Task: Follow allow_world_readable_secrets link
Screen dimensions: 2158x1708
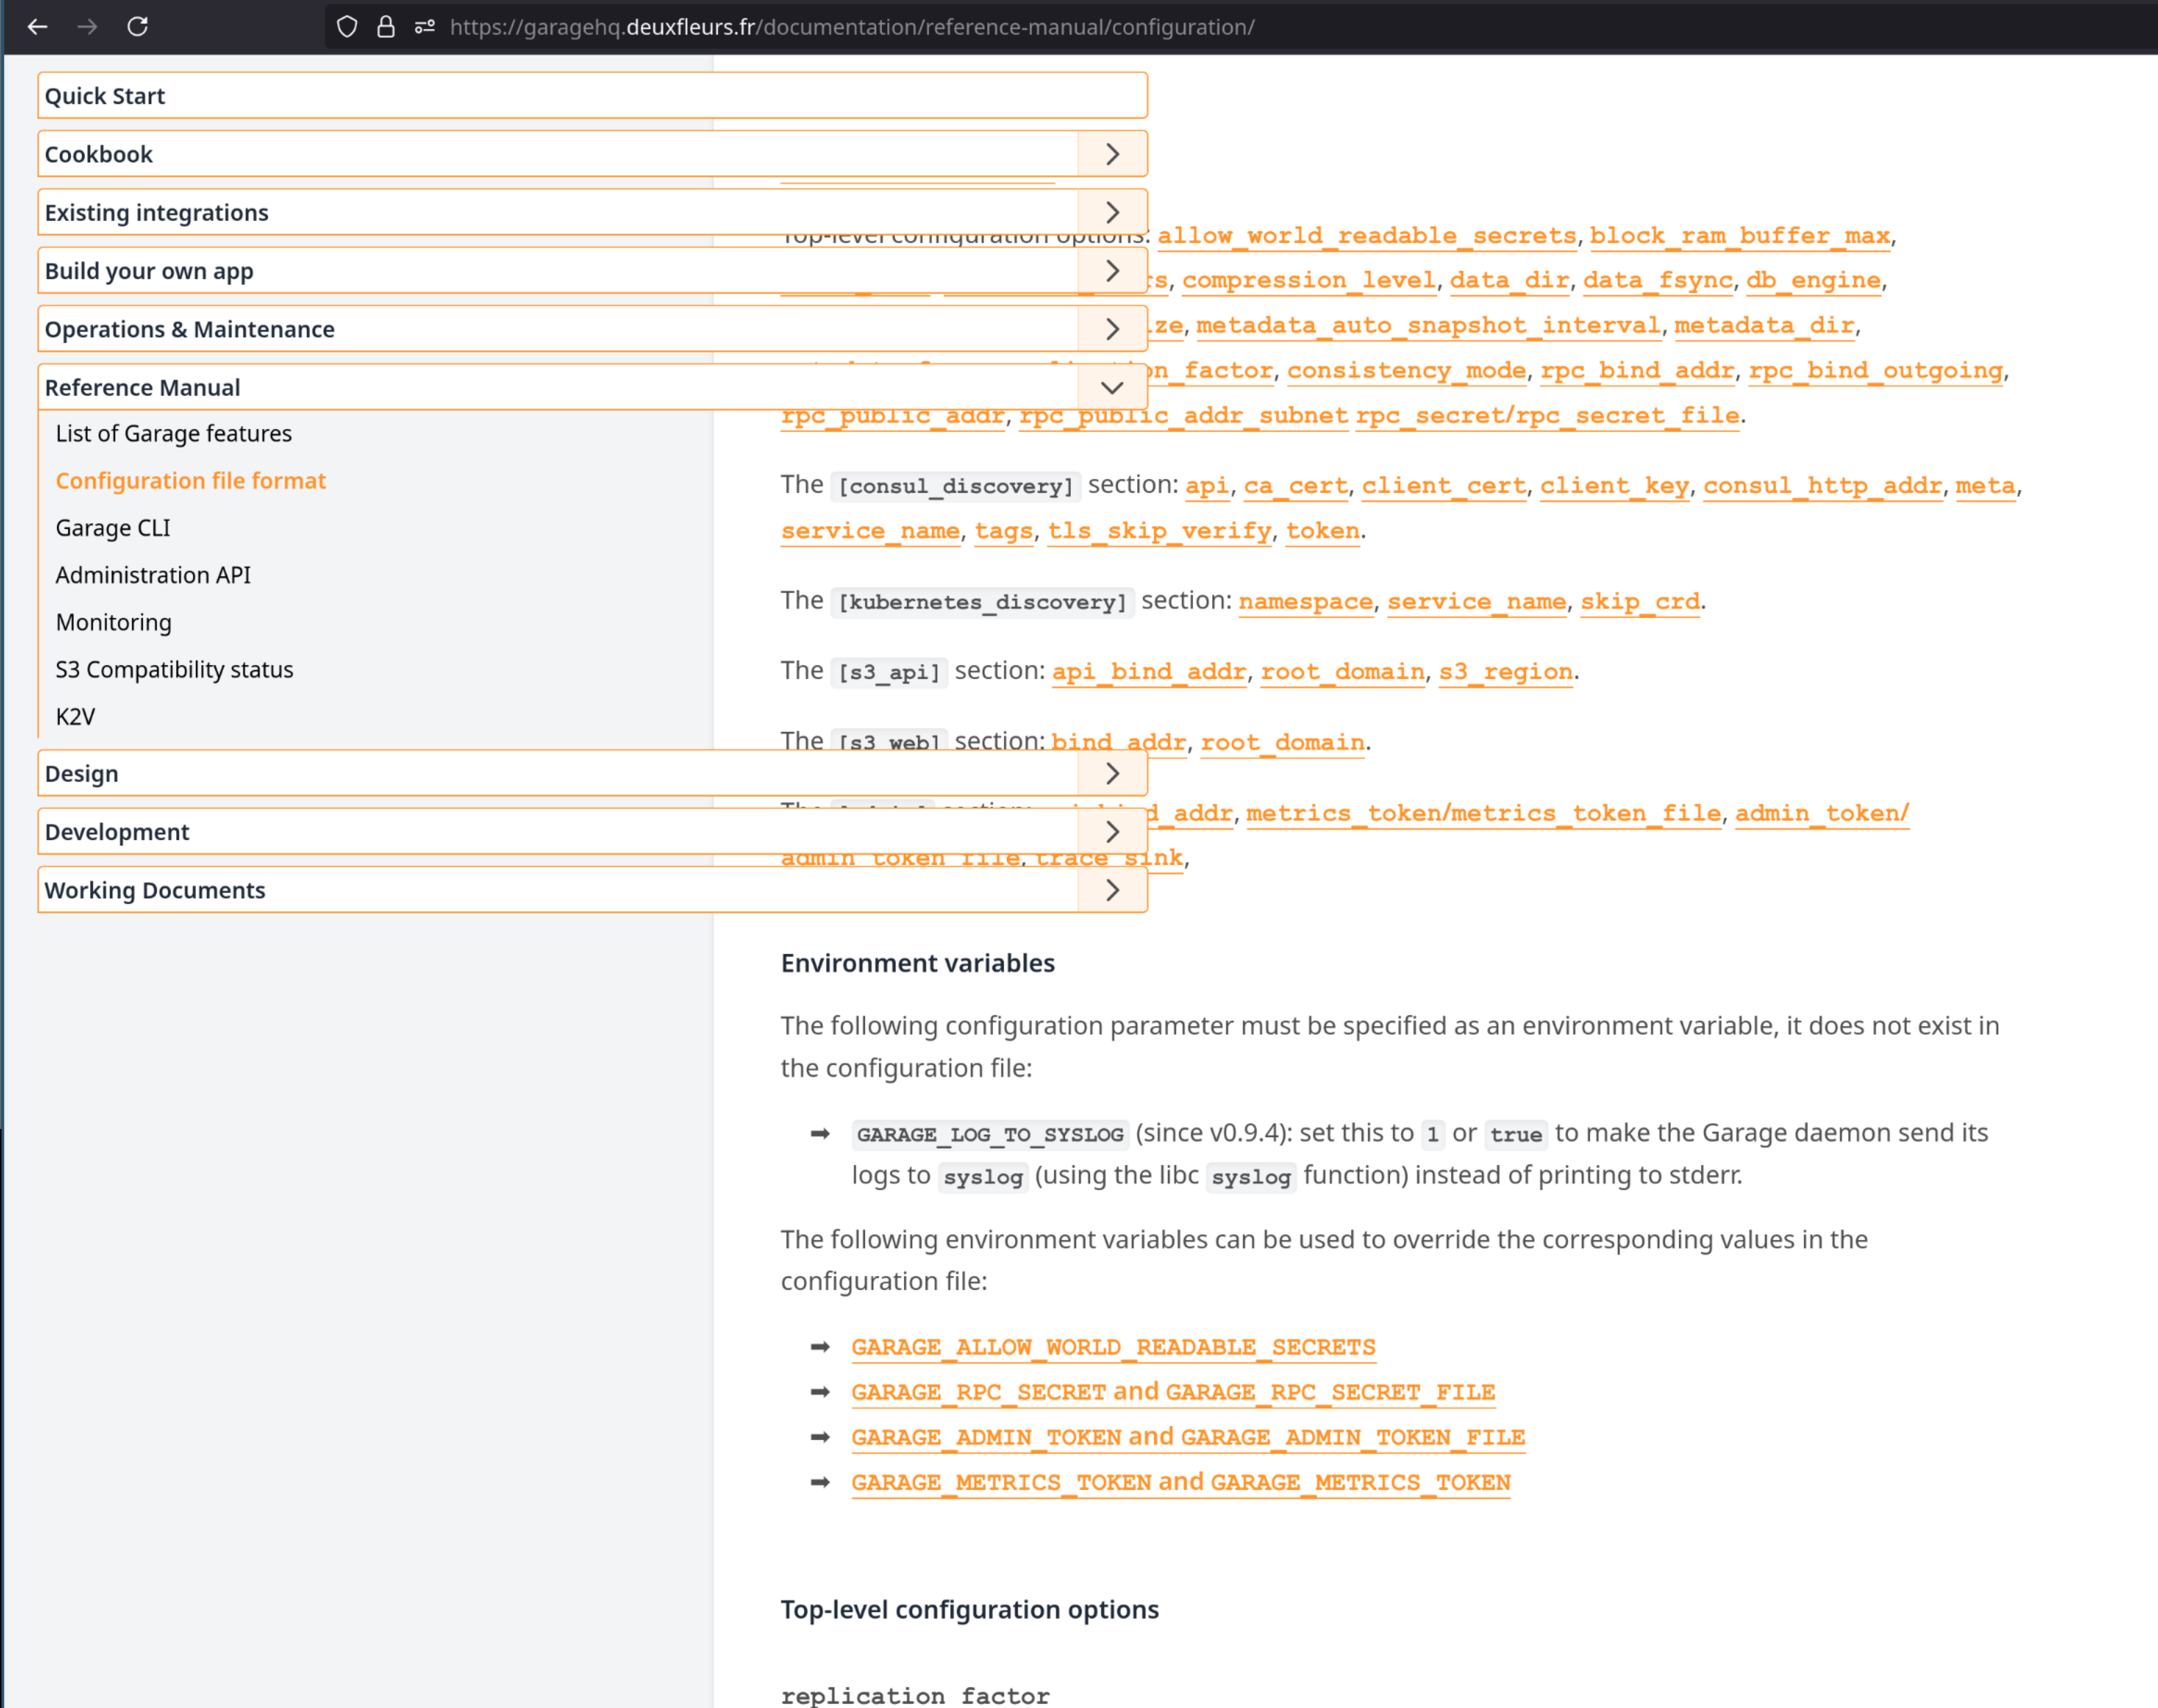Action: 1367,236
